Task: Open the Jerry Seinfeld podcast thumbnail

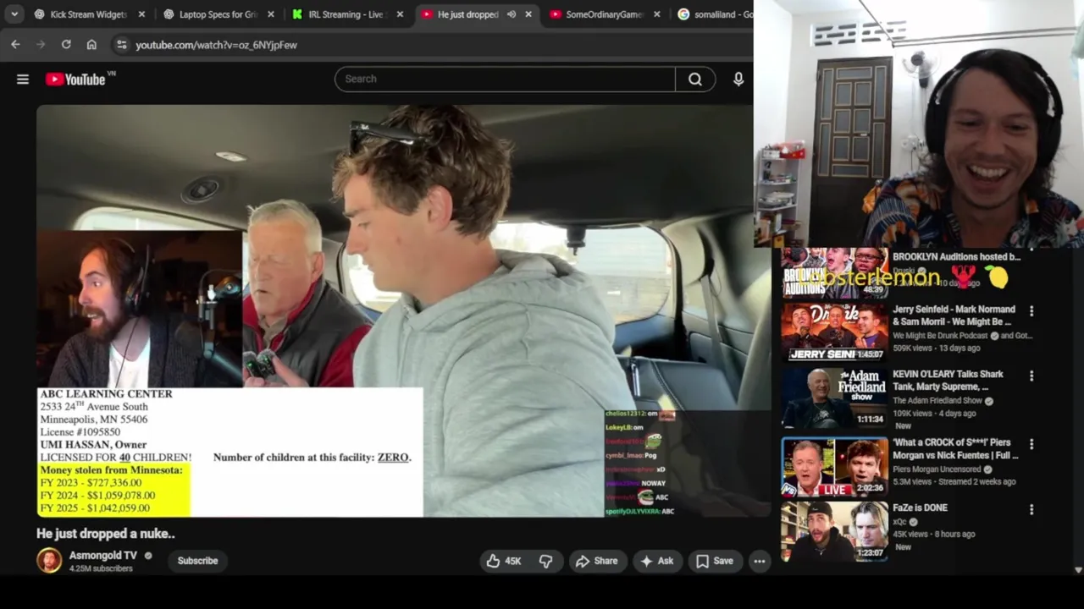Action: (x=834, y=332)
